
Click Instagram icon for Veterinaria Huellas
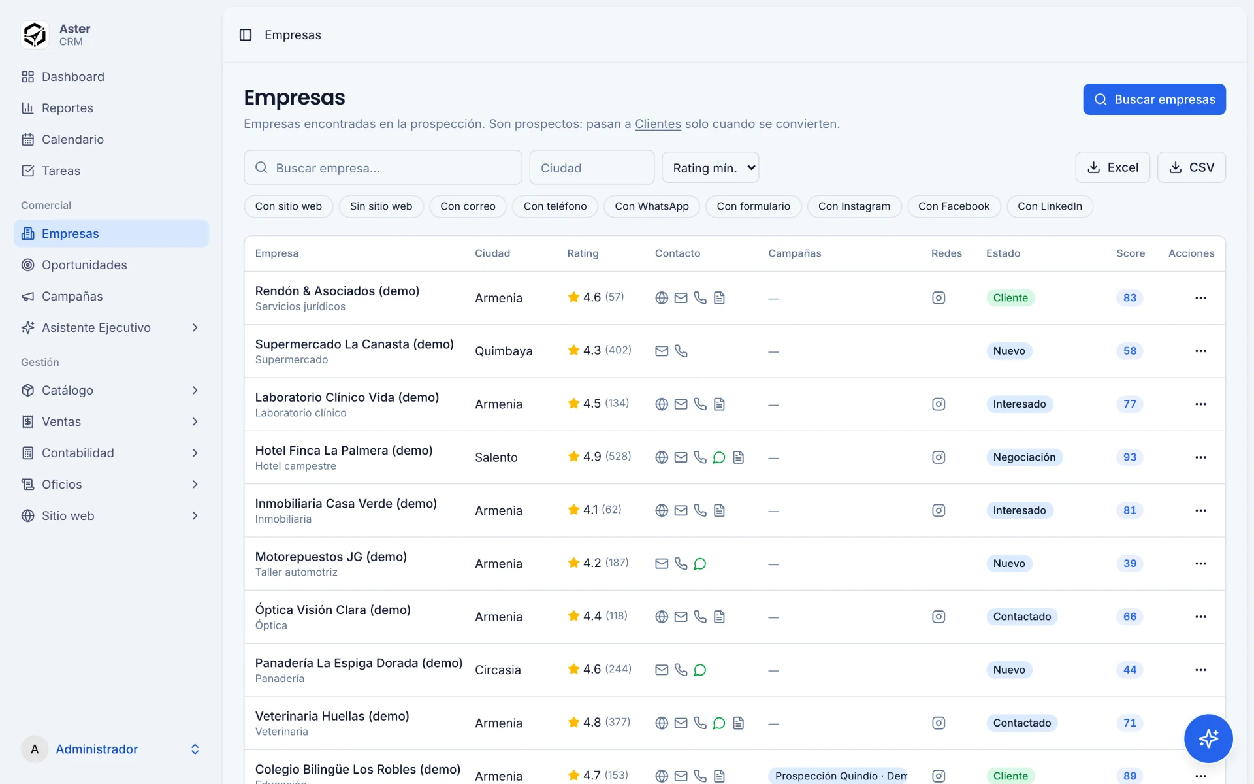939,723
